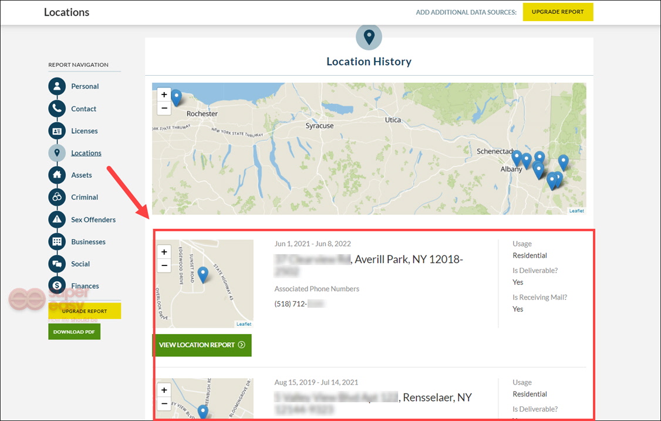Select the marker in Averill Park thumbnail map
The width and height of the screenshot is (661, 421).
click(203, 275)
